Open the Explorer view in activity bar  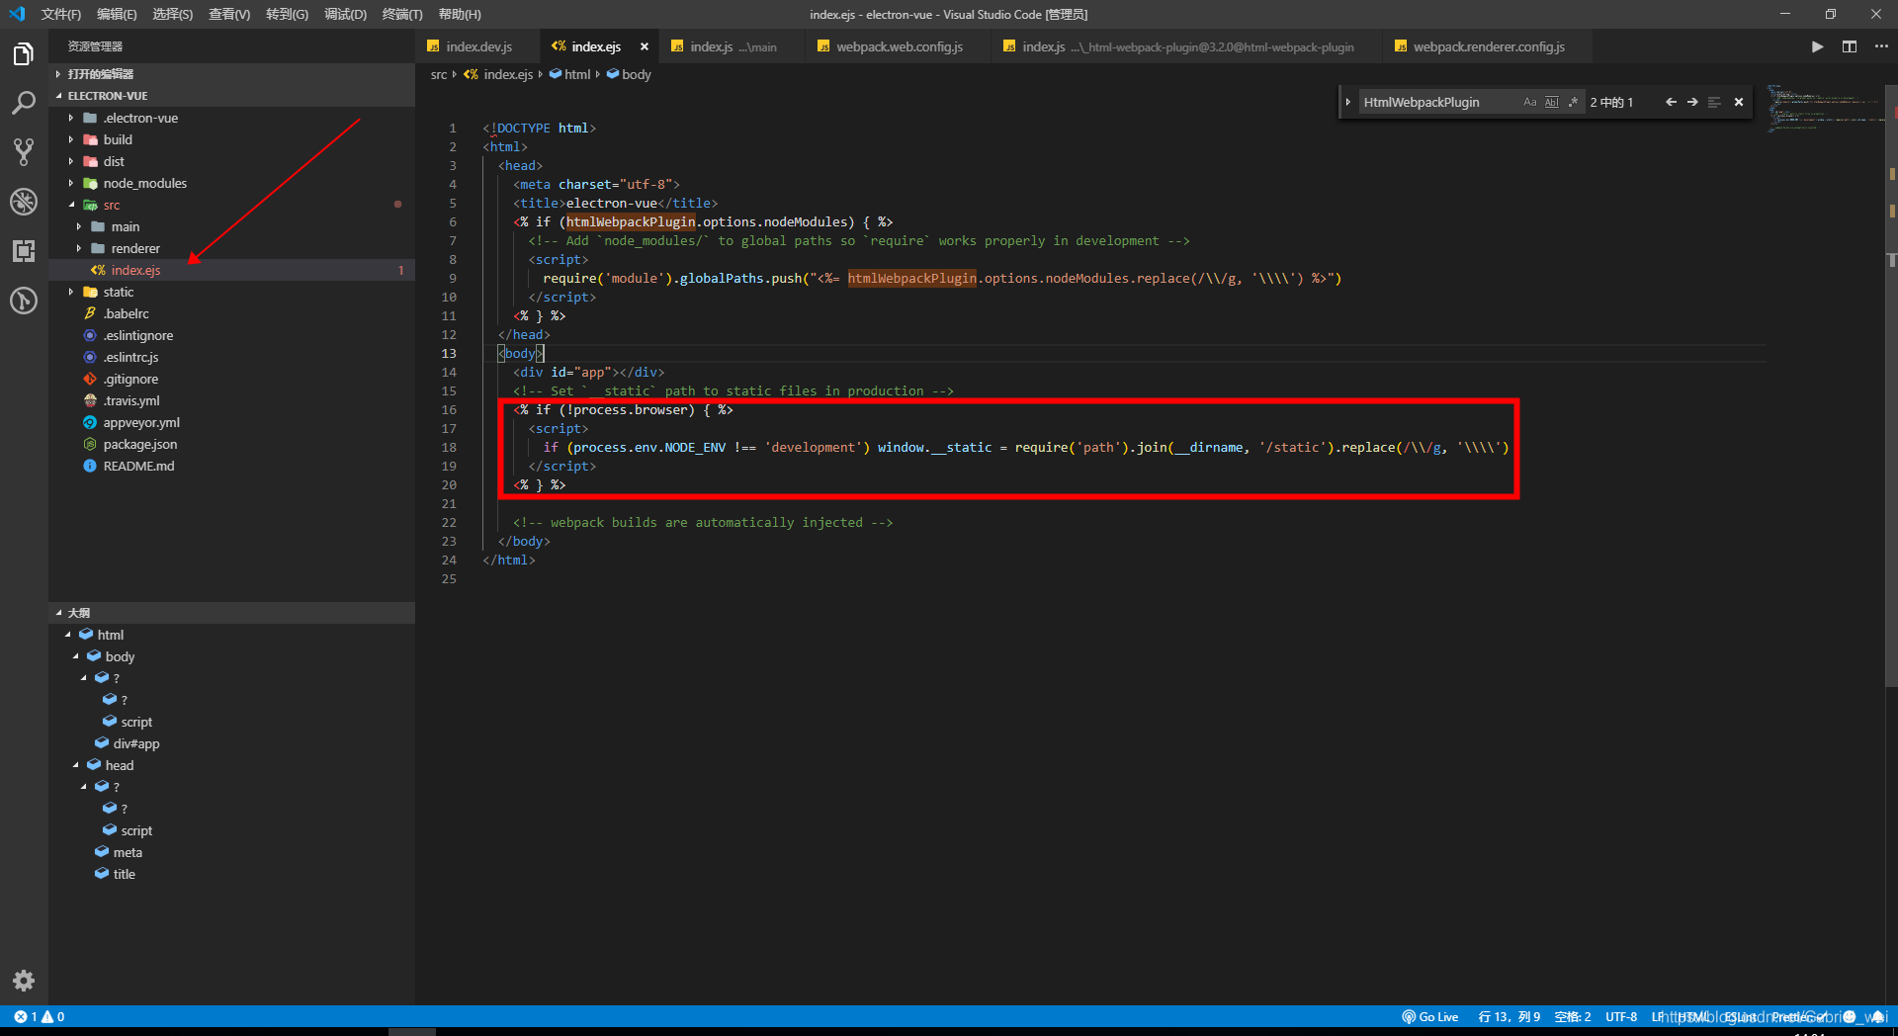[x=24, y=54]
